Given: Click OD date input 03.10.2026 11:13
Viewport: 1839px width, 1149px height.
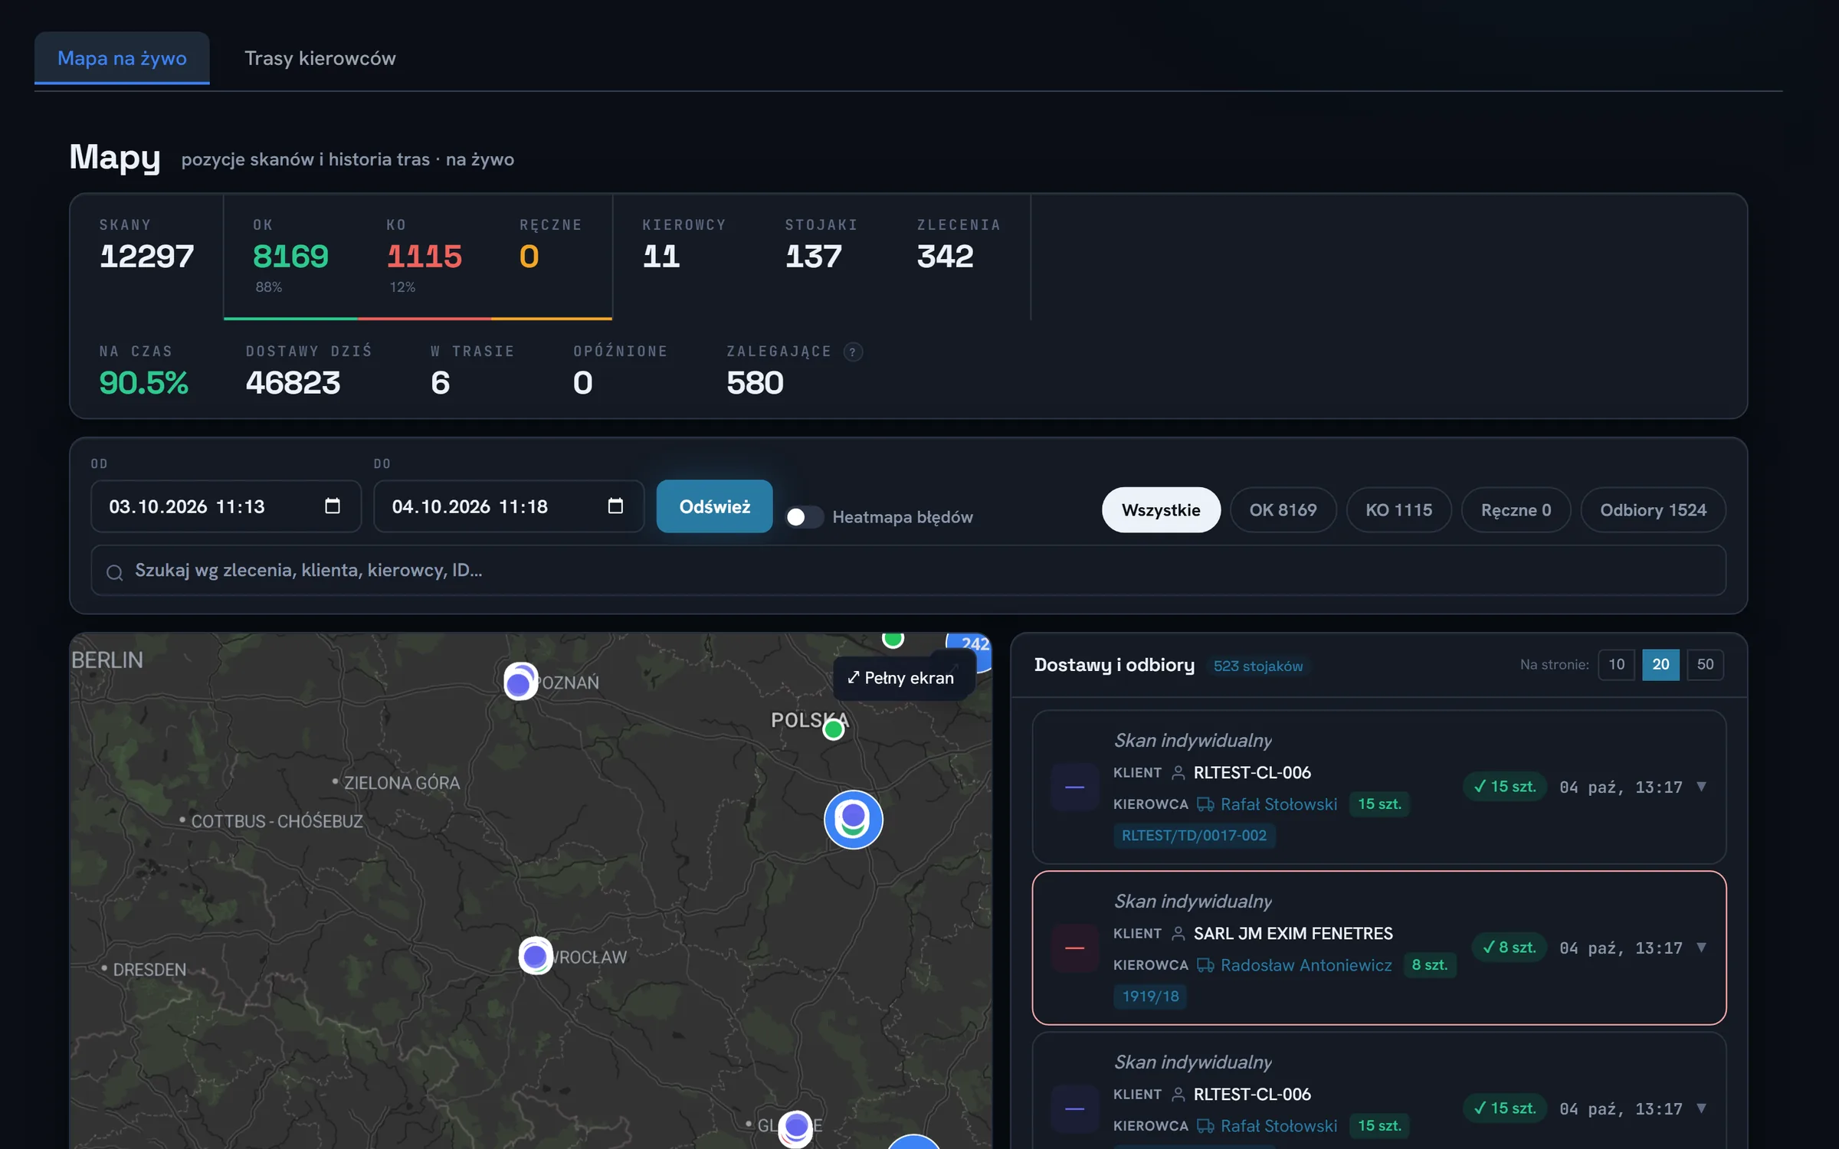Looking at the screenshot, I should pyautogui.click(x=226, y=506).
